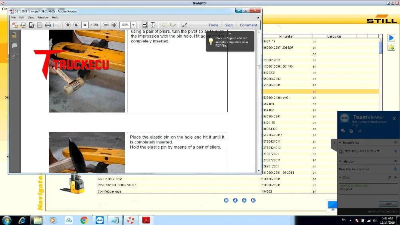
Task: Open Adobe Reader View menu
Action: (31, 17)
